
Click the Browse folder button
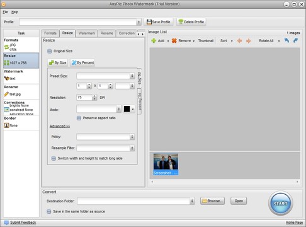212,201
